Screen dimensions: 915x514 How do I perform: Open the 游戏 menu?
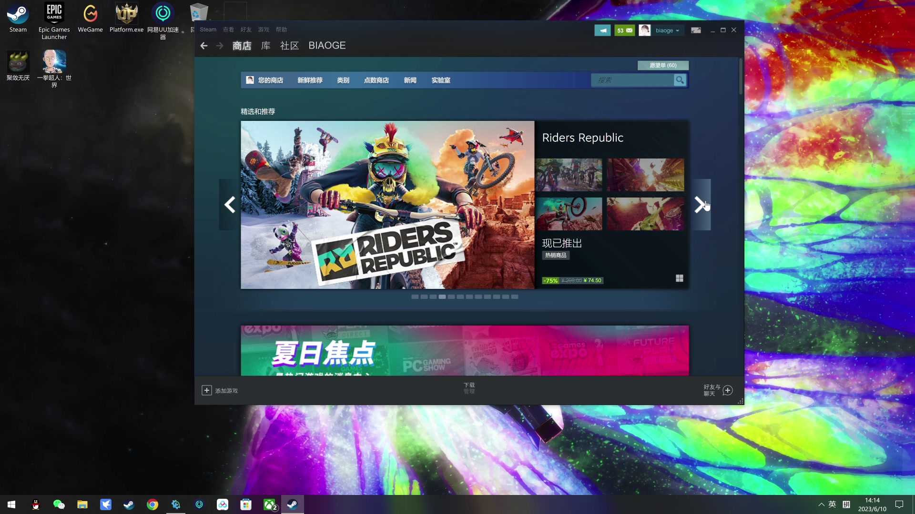pyautogui.click(x=264, y=30)
